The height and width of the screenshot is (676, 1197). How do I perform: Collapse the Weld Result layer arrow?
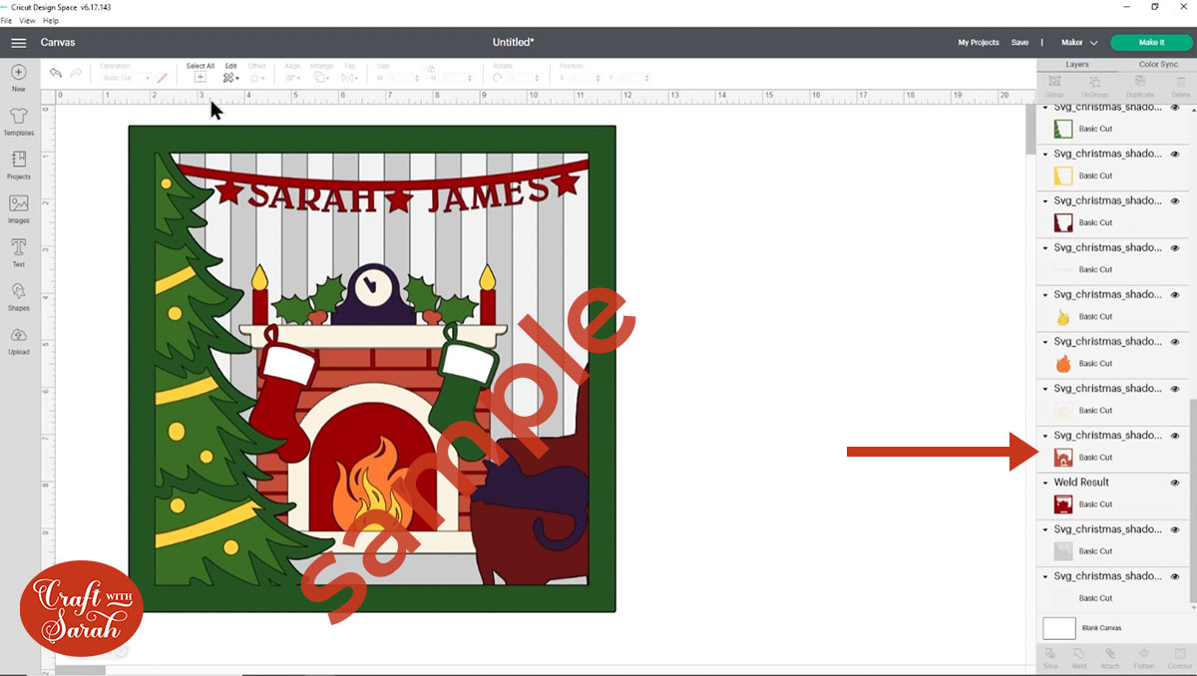click(x=1045, y=483)
